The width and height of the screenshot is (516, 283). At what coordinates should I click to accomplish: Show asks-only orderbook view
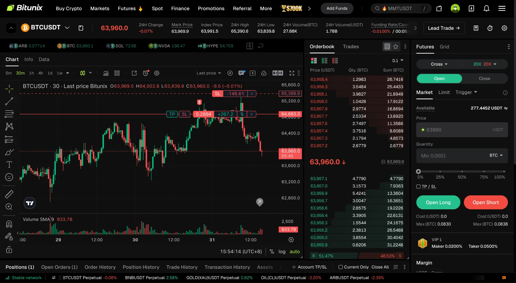pos(335,61)
